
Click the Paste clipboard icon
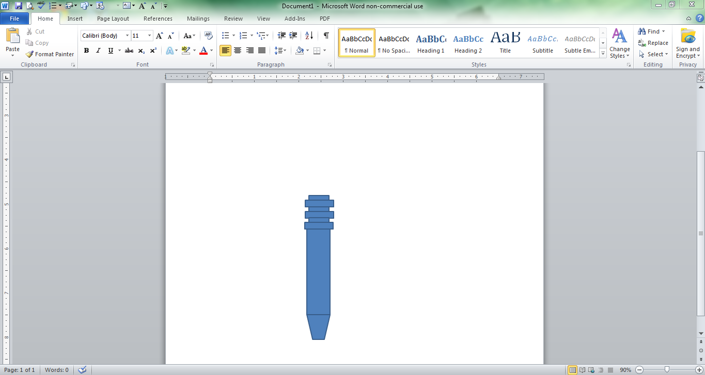click(12, 36)
